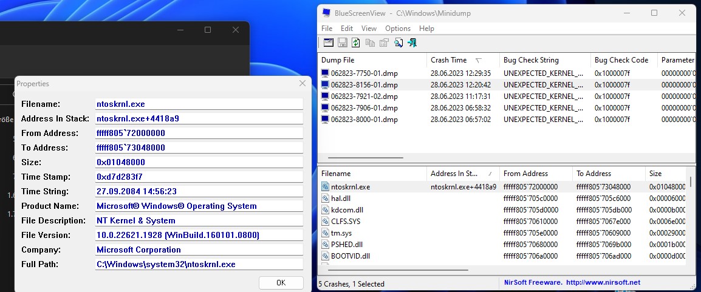Viewport: 701px width, 292px height.
Task: Click the lower pane vertical scrollbar
Action: pos(691,182)
